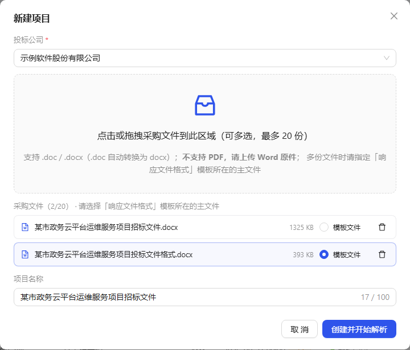Close the 新建项目 dialog with the X icon
Image resolution: width=410 pixels, height=350 pixels.
[x=394, y=16]
